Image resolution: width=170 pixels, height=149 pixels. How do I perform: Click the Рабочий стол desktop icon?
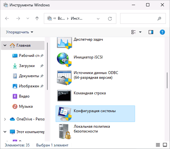pyautogui.click(x=15, y=56)
